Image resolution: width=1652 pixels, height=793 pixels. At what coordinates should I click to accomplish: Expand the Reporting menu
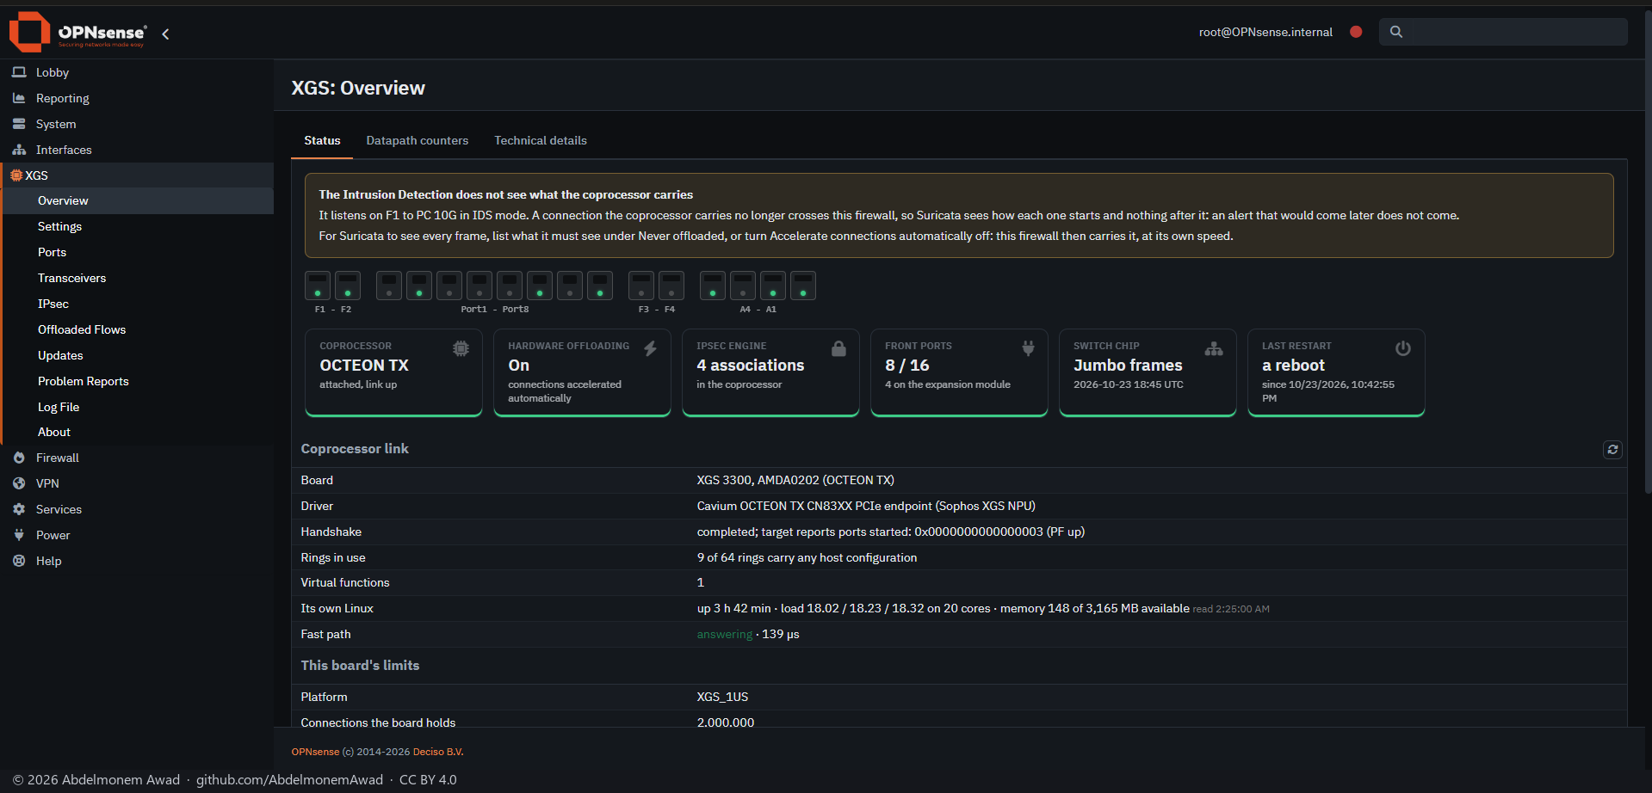(x=137, y=98)
